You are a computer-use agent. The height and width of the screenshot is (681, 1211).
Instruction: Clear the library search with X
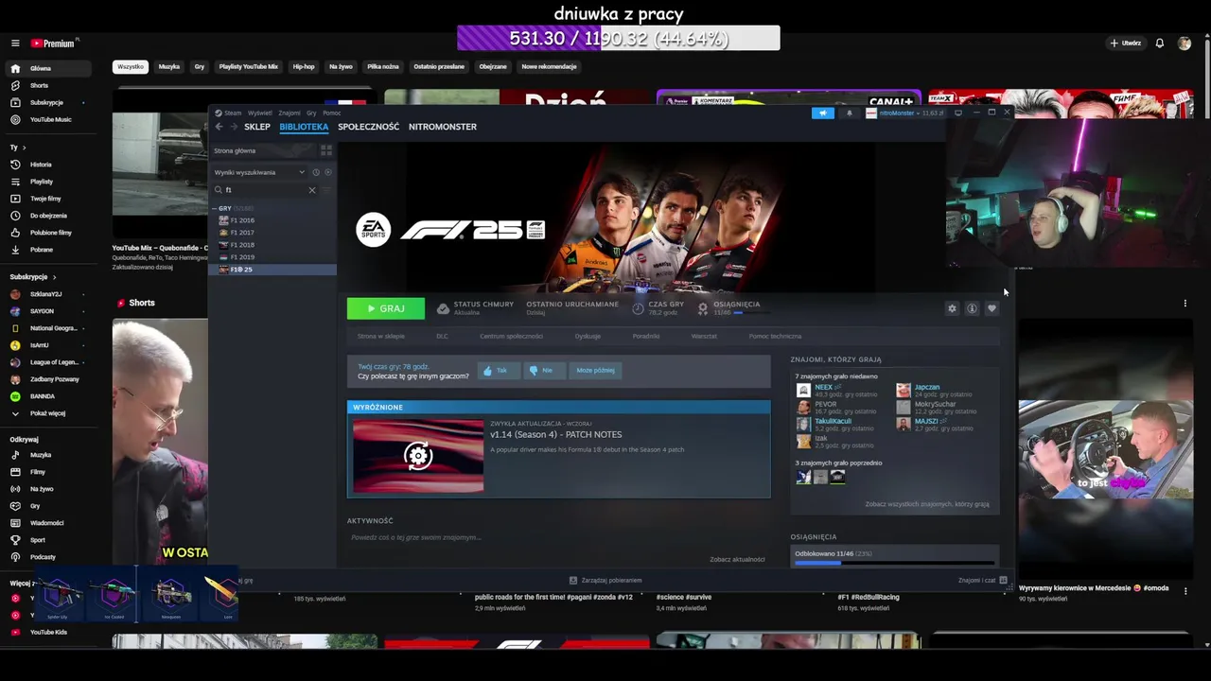click(312, 190)
